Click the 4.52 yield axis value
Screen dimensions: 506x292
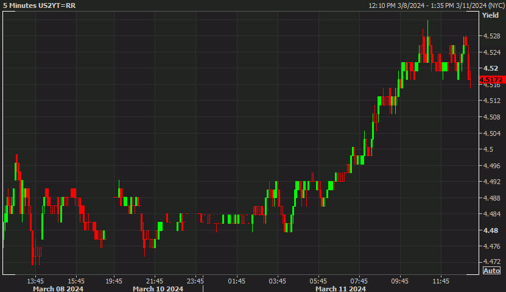(x=491, y=68)
